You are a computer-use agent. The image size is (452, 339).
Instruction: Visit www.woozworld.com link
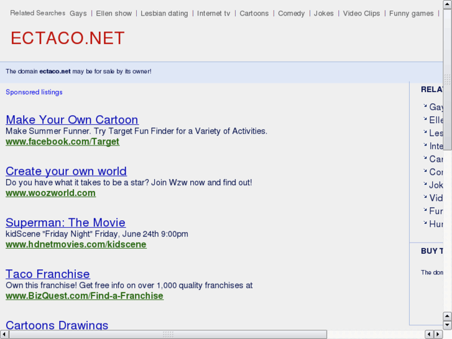[51, 193]
